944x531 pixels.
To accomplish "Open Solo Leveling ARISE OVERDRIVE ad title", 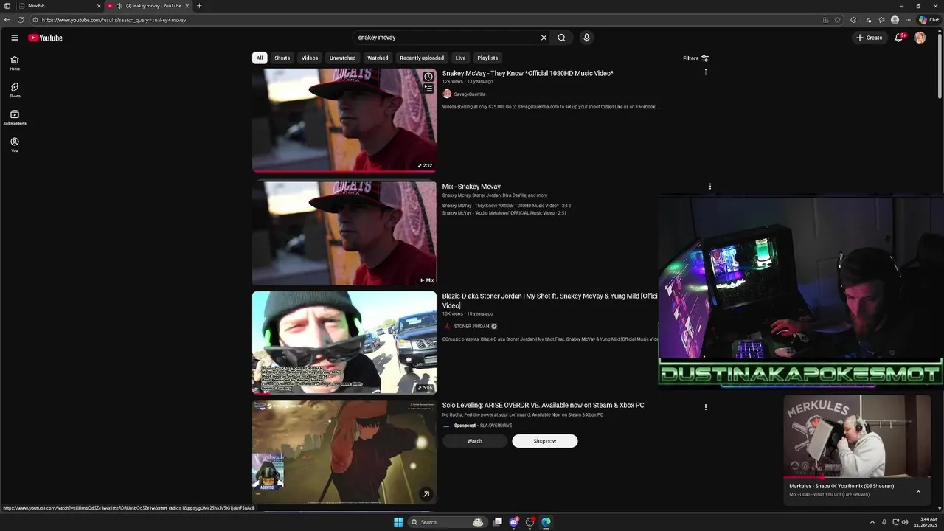I will (544, 405).
